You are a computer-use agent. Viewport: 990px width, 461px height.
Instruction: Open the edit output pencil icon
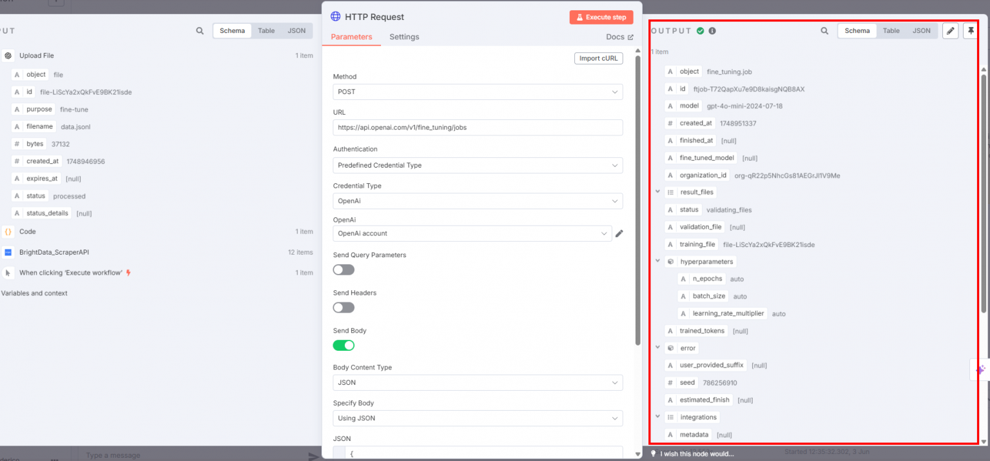point(950,30)
